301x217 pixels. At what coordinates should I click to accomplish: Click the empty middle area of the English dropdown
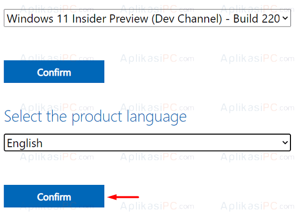pos(161,143)
